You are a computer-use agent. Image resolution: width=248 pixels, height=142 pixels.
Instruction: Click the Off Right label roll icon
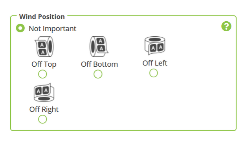44,92
